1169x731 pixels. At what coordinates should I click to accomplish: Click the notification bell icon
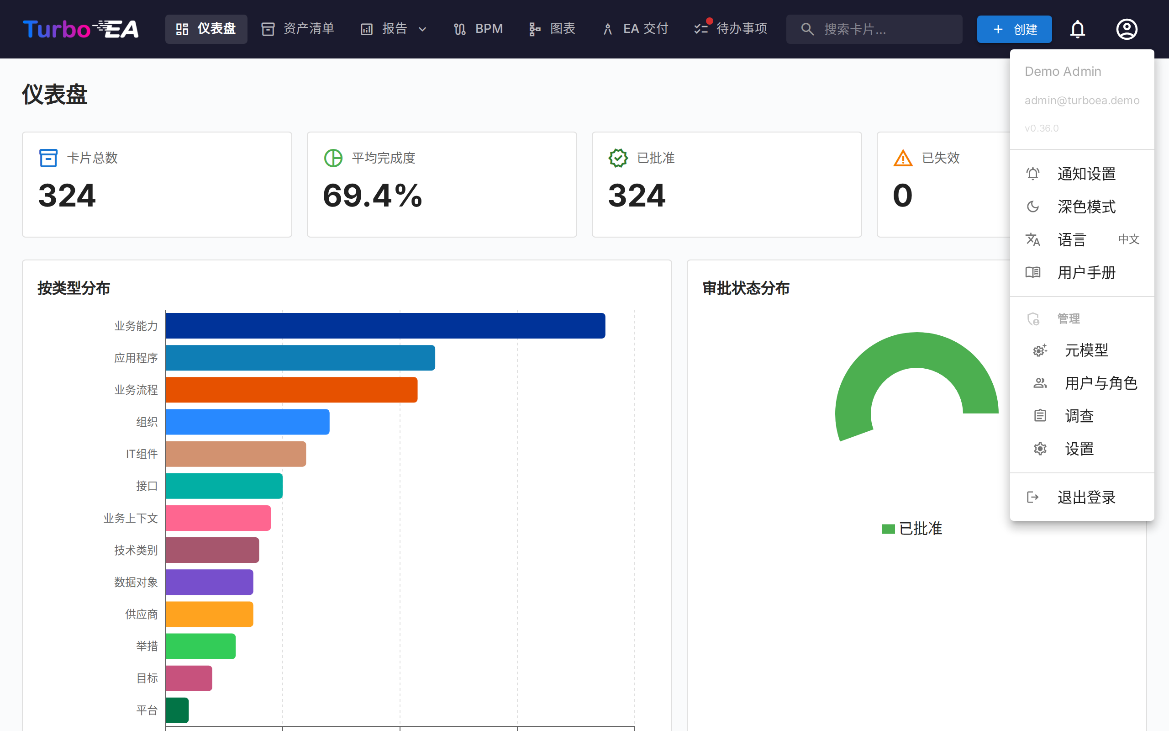pyautogui.click(x=1077, y=30)
